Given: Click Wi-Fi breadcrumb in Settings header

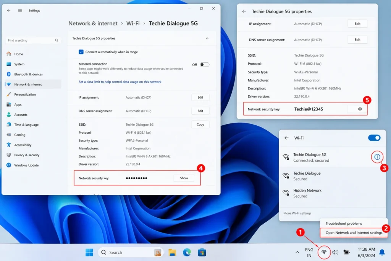Looking at the screenshot, I should 133,23.
